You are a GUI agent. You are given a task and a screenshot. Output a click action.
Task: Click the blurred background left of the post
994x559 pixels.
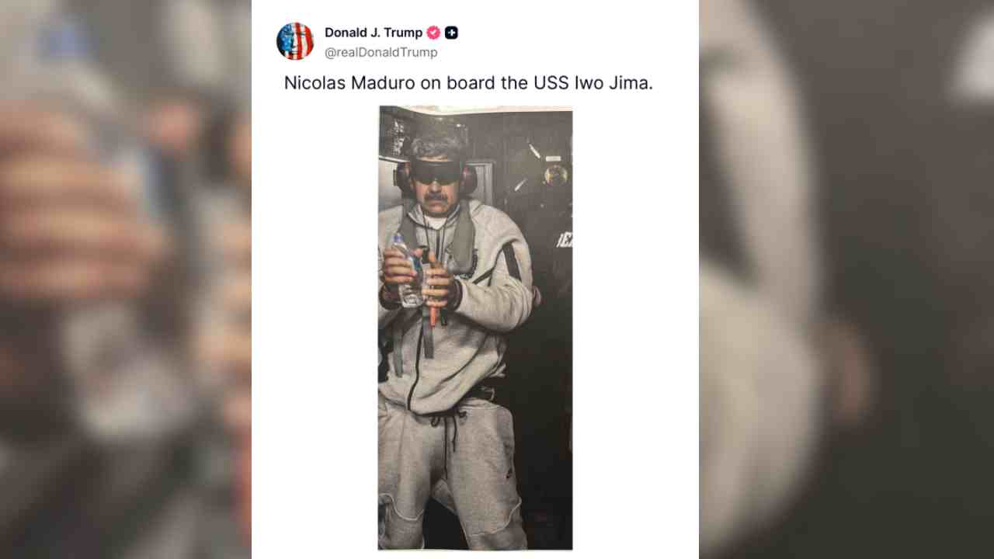[126, 279]
